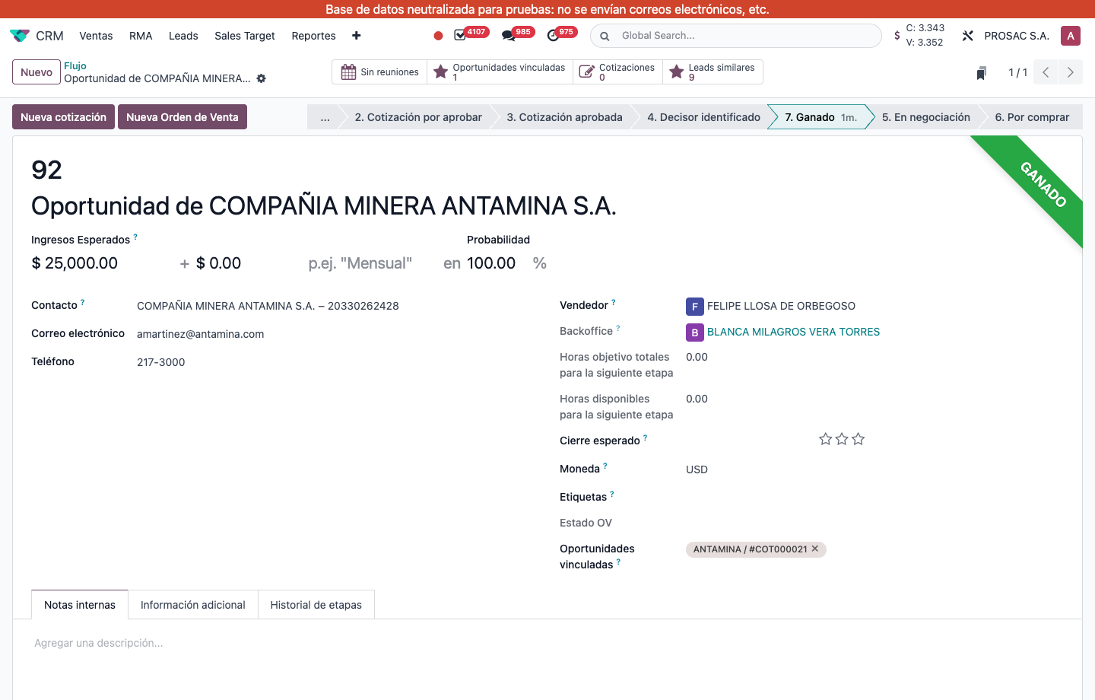Click Nueva Orden de Venta button
The height and width of the screenshot is (700, 1095).
[x=182, y=117]
